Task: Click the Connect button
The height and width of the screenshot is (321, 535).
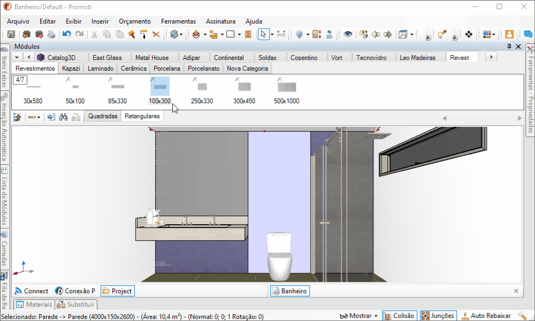Action: click(x=32, y=291)
